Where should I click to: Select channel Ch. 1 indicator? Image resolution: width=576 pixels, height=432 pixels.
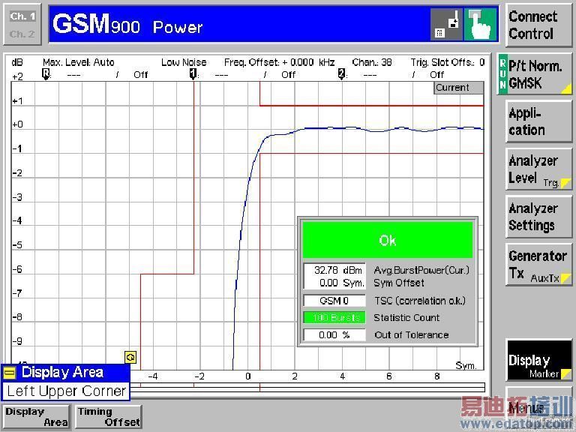pyautogui.click(x=22, y=16)
